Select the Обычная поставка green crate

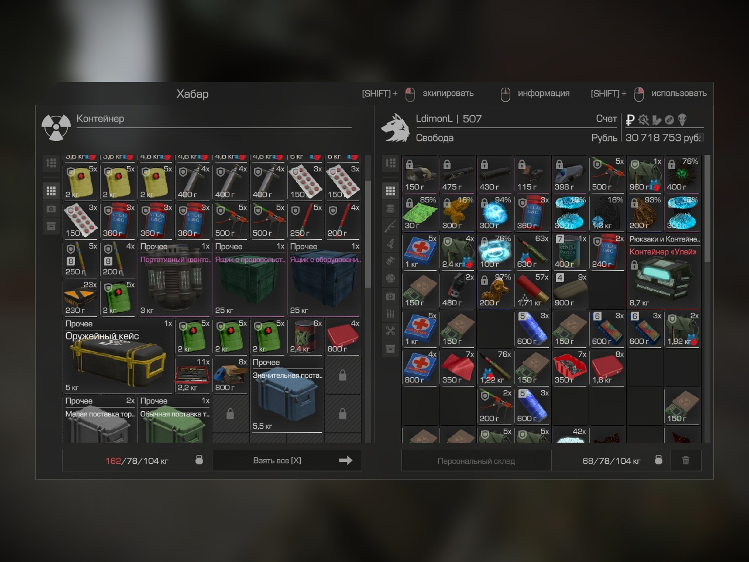[174, 419]
